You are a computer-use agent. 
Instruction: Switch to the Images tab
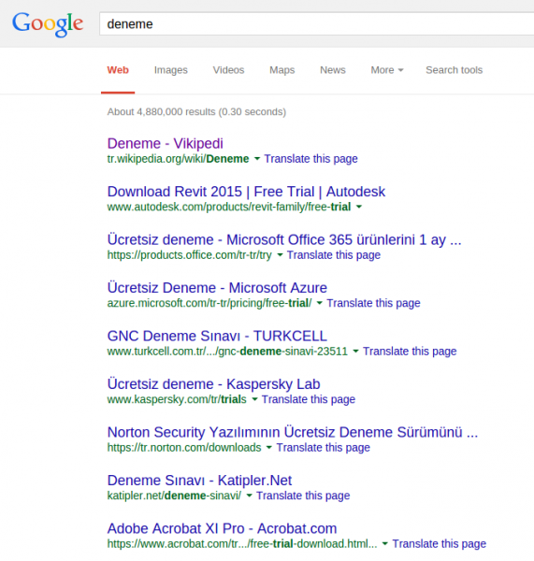[x=171, y=70]
